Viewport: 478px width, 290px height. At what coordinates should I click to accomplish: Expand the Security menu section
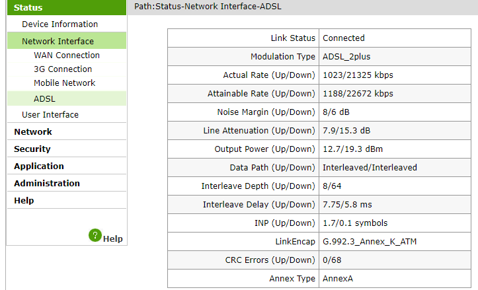[32, 149]
